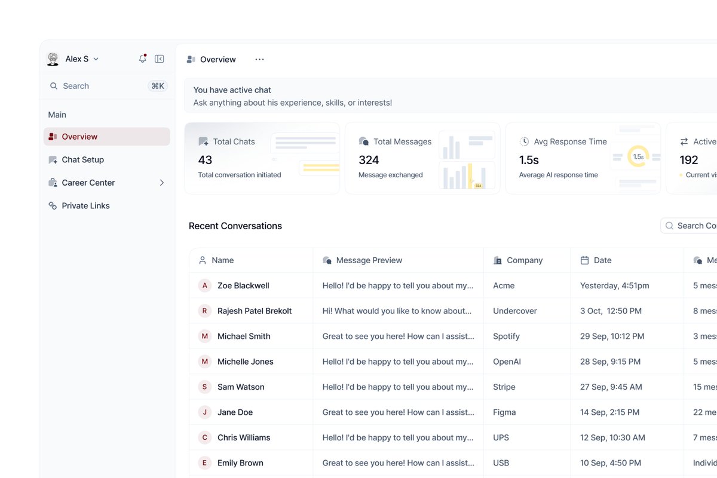Image resolution: width=717 pixels, height=478 pixels.
Task: Click the Career Center briefcase icon
Action: [53, 183]
